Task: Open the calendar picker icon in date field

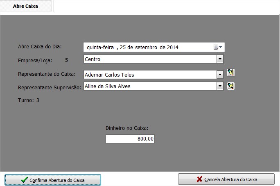Action: point(217,47)
